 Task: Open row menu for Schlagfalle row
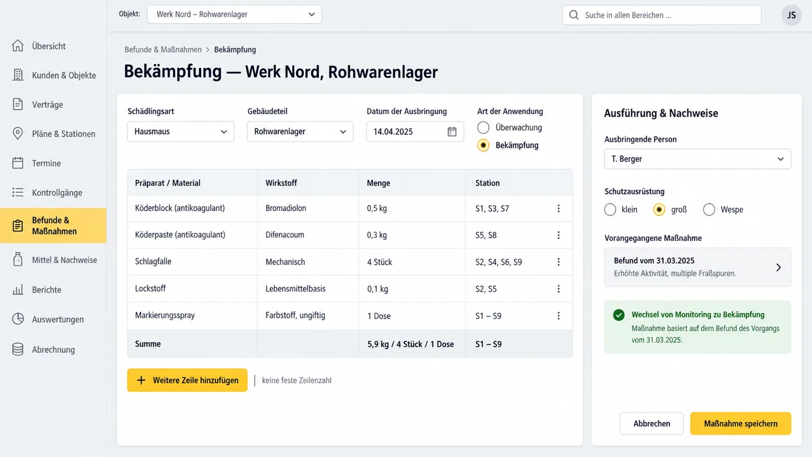point(558,262)
